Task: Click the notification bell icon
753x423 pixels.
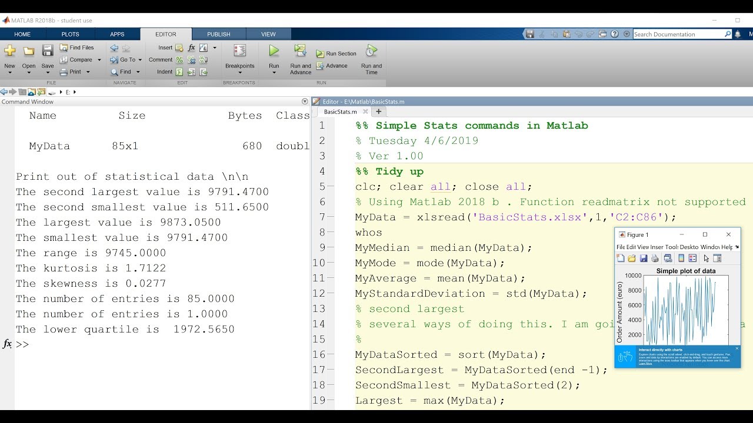Action: pyautogui.click(x=737, y=34)
